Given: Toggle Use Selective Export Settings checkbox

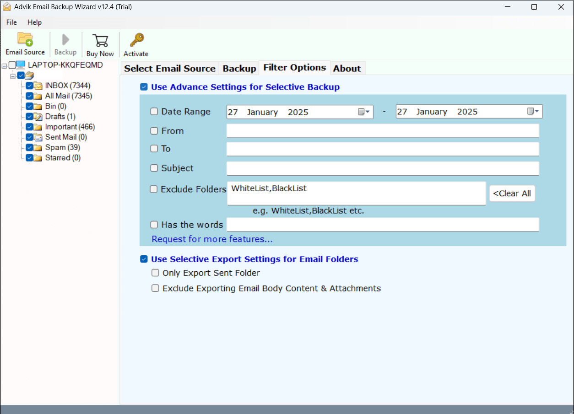Looking at the screenshot, I should [x=144, y=259].
